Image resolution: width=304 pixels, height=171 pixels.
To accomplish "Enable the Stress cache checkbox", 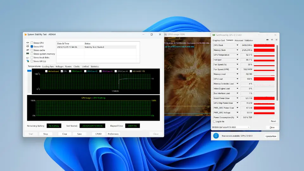I will (32, 50).
